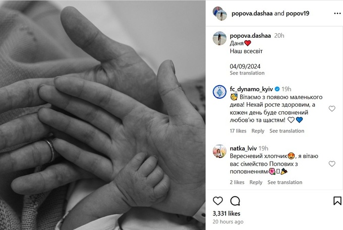Open the comment bubble icon
The height and width of the screenshot is (230, 343).
point(235,201)
